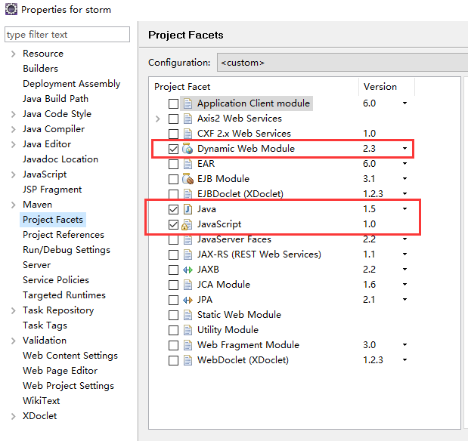Select the JAX-RS (REST Web Services) label

(x=259, y=254)
